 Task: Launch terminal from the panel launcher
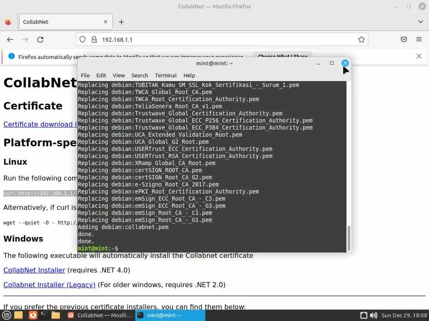44,315
